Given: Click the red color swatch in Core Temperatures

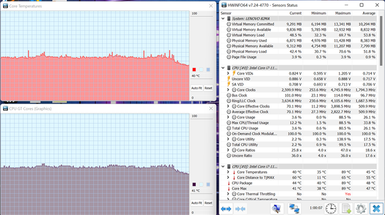Looking at the screenshot, I should [194, 70].
